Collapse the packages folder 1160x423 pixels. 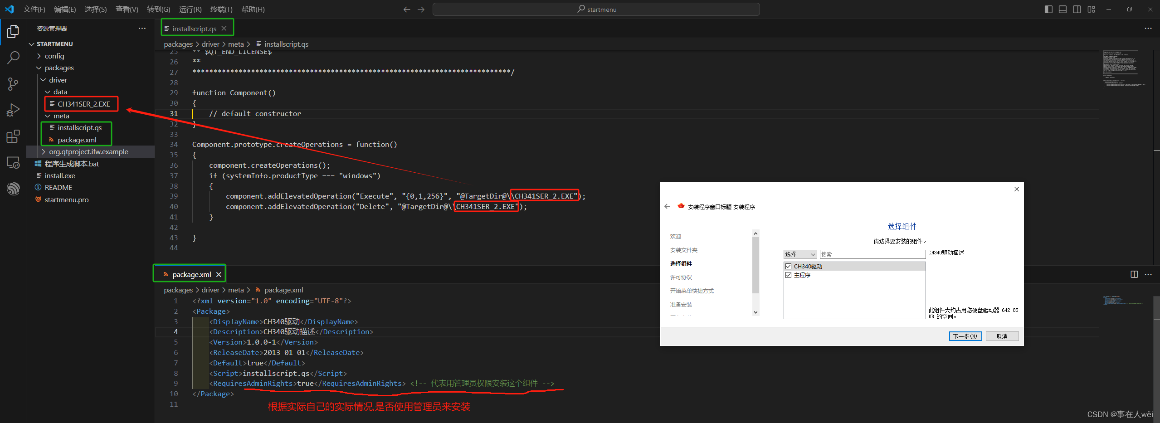[x=39, y=68]
